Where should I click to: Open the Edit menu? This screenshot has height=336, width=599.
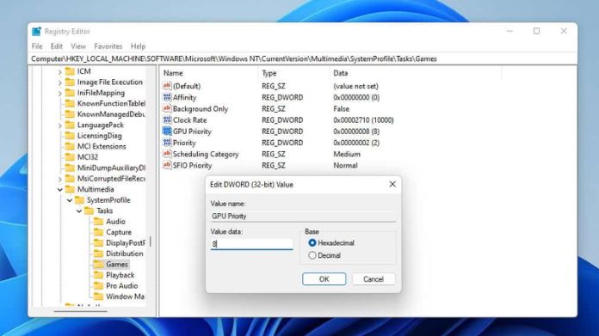tap(57, 46)
